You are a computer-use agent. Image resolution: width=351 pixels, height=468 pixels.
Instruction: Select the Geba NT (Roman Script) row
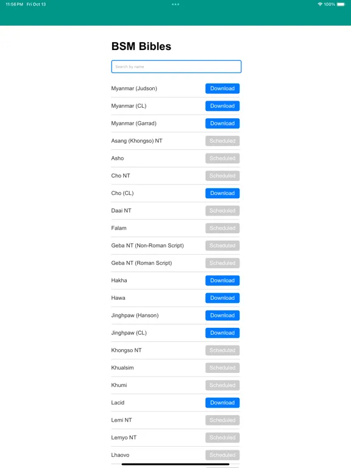[x=175, y=263]
